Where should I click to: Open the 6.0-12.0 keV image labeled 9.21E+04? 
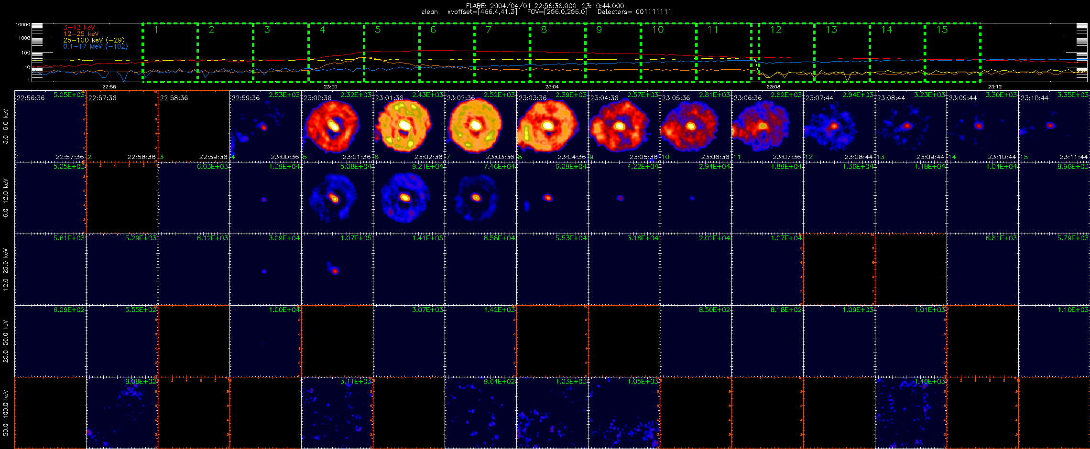point(409,198)
